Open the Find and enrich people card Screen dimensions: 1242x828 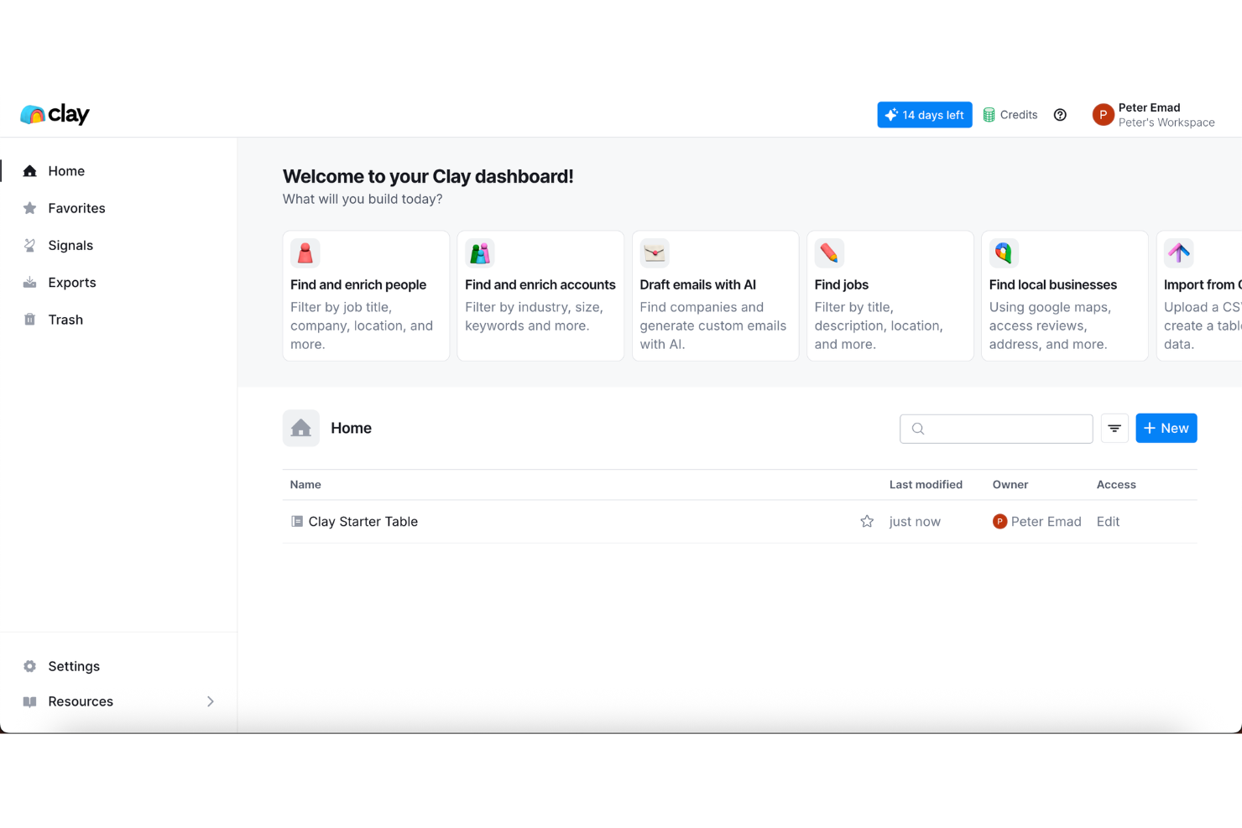coord(366,296)
